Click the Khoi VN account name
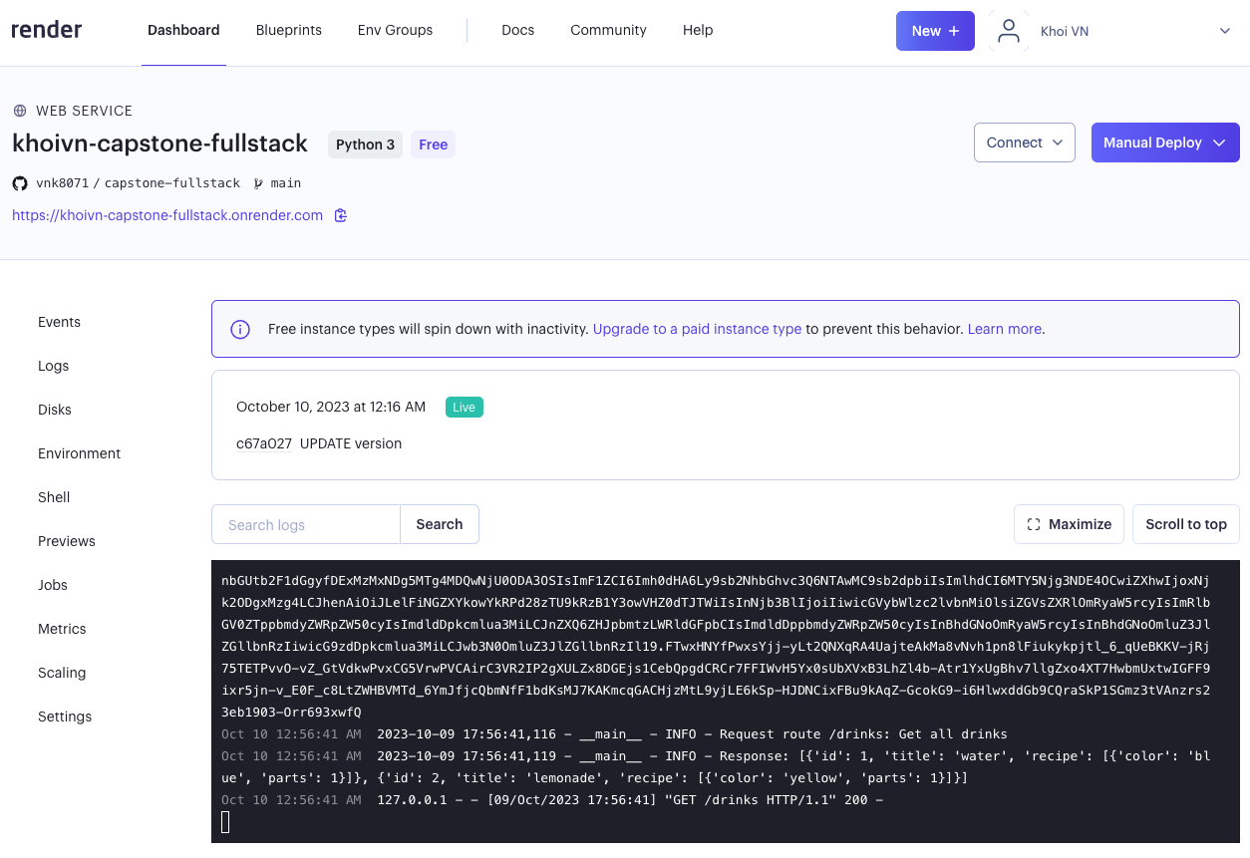1250x858 pixels. pyautogui.click(x=1065, y=31)
